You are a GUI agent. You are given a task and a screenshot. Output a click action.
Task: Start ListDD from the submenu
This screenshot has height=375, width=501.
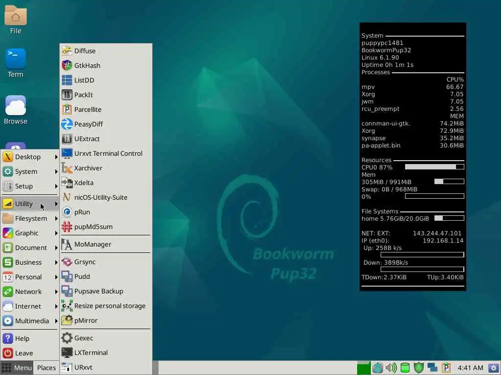click(106, 80)
